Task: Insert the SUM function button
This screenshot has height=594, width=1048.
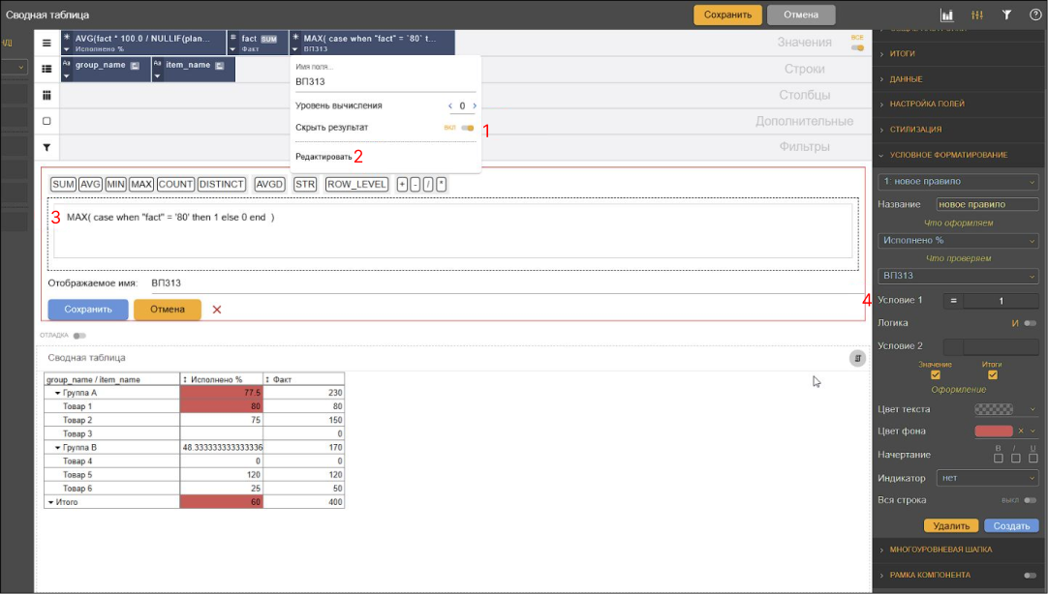Action: click(x=64, y=184)
